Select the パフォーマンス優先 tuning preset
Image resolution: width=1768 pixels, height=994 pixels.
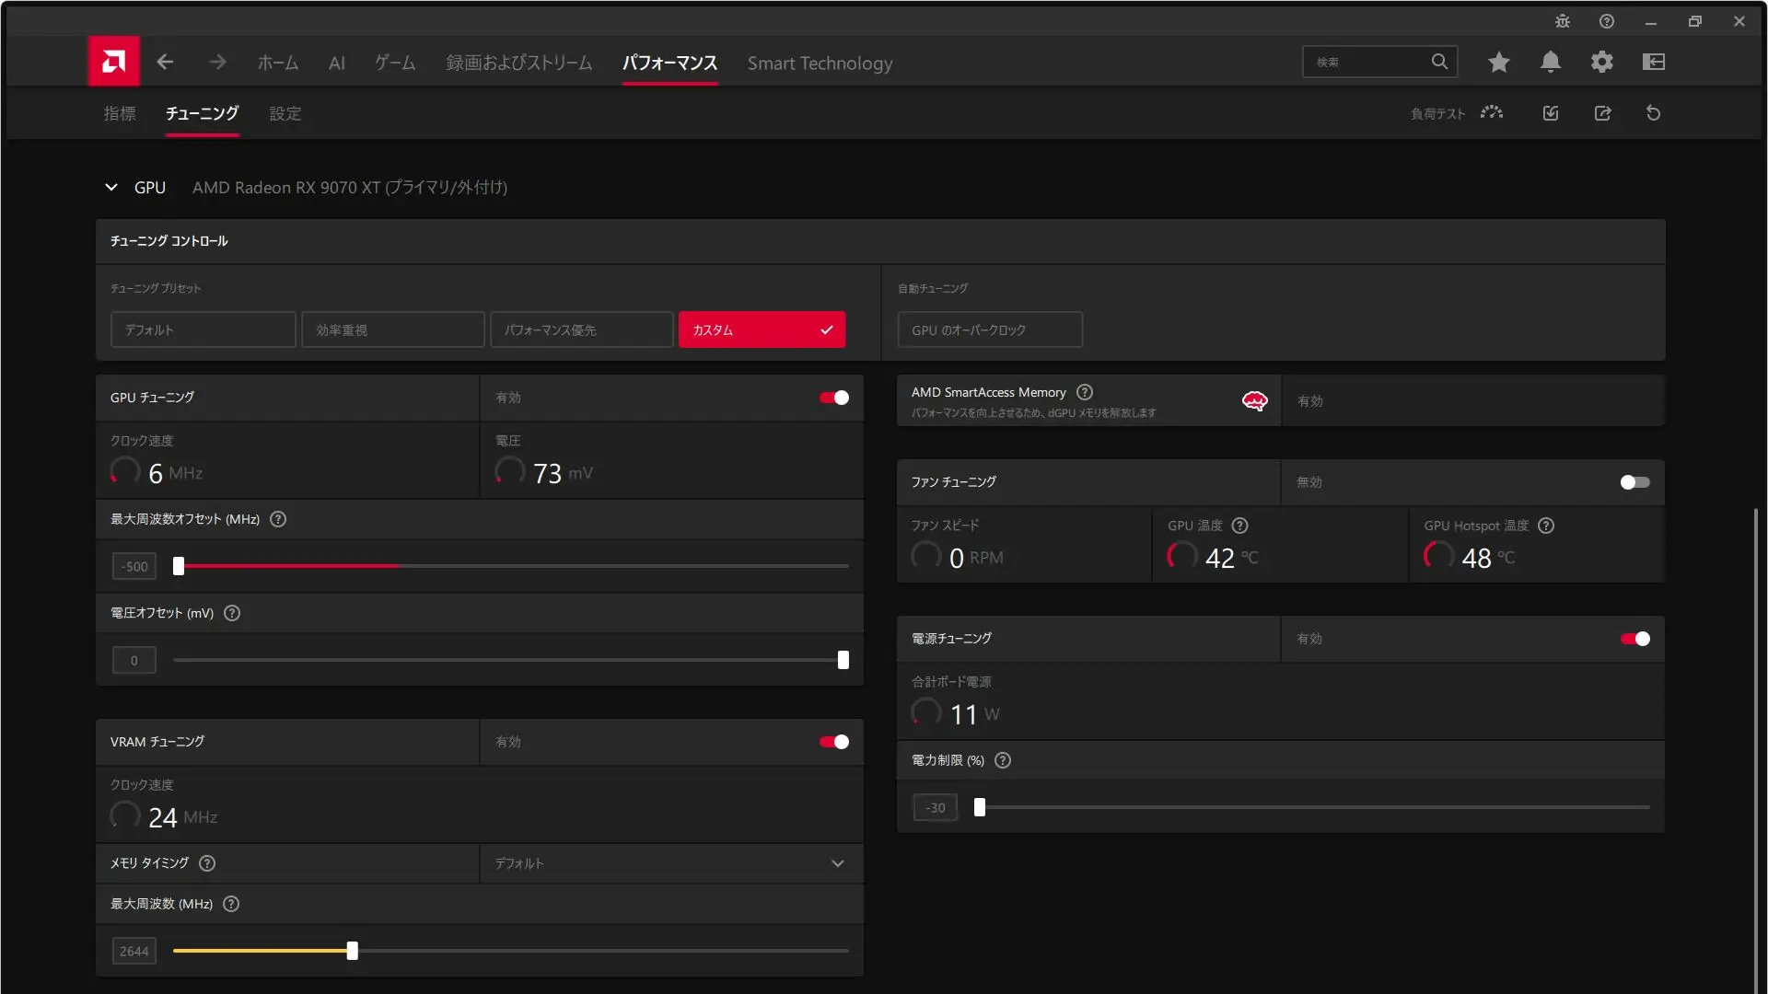[x=582, y=329]
